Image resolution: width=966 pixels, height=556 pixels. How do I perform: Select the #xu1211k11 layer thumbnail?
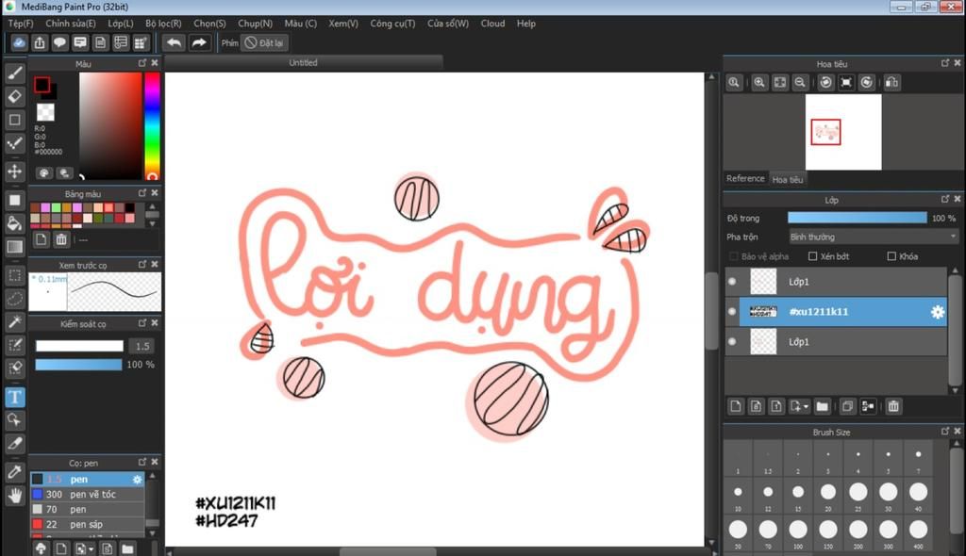pyautogui.click(x=762, y=312)
